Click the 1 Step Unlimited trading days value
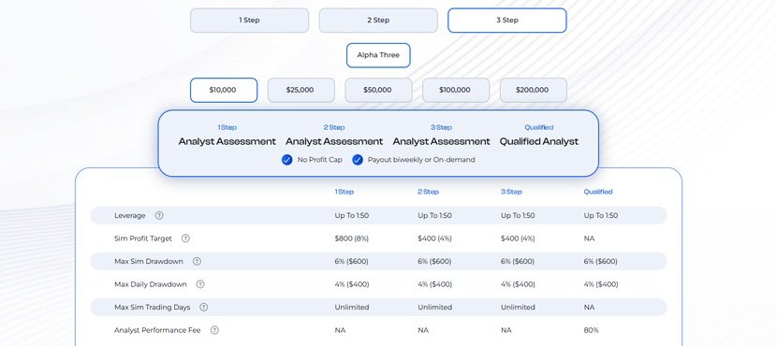 click(x=352, y=308)
